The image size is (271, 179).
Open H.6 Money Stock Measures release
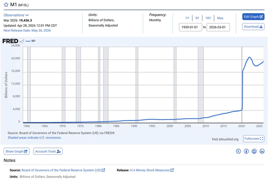pyautogui.click(x=152, y=170)
